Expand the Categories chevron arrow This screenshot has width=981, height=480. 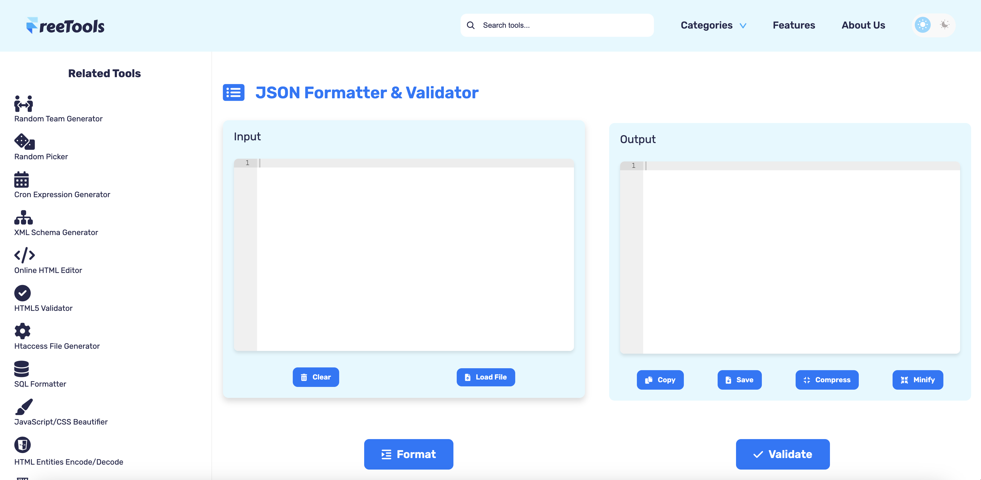pos(743,26)
